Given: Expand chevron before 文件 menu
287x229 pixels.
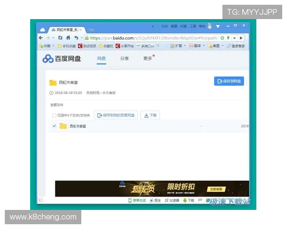Looking at the screenshot, I should click(x=153, y=27).
